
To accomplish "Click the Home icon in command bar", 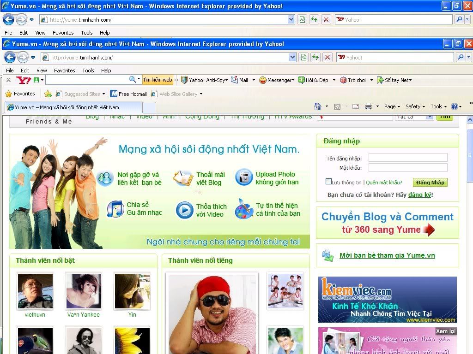I will 318,106.
